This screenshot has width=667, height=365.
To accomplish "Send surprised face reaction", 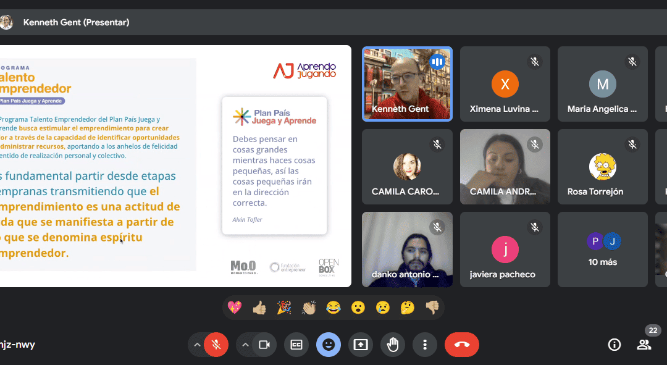I will pyautogui.click(x=358, y=307).
